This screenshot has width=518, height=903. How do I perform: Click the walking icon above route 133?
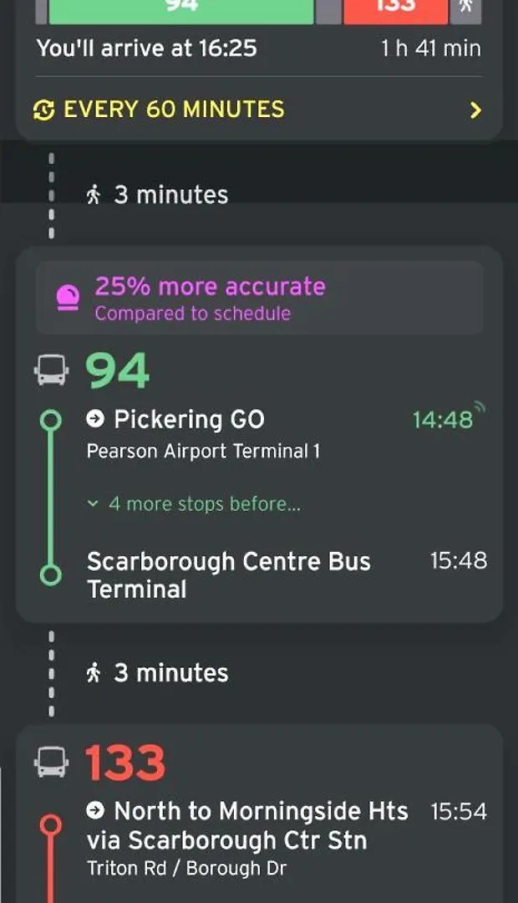[x=94, y=673]
